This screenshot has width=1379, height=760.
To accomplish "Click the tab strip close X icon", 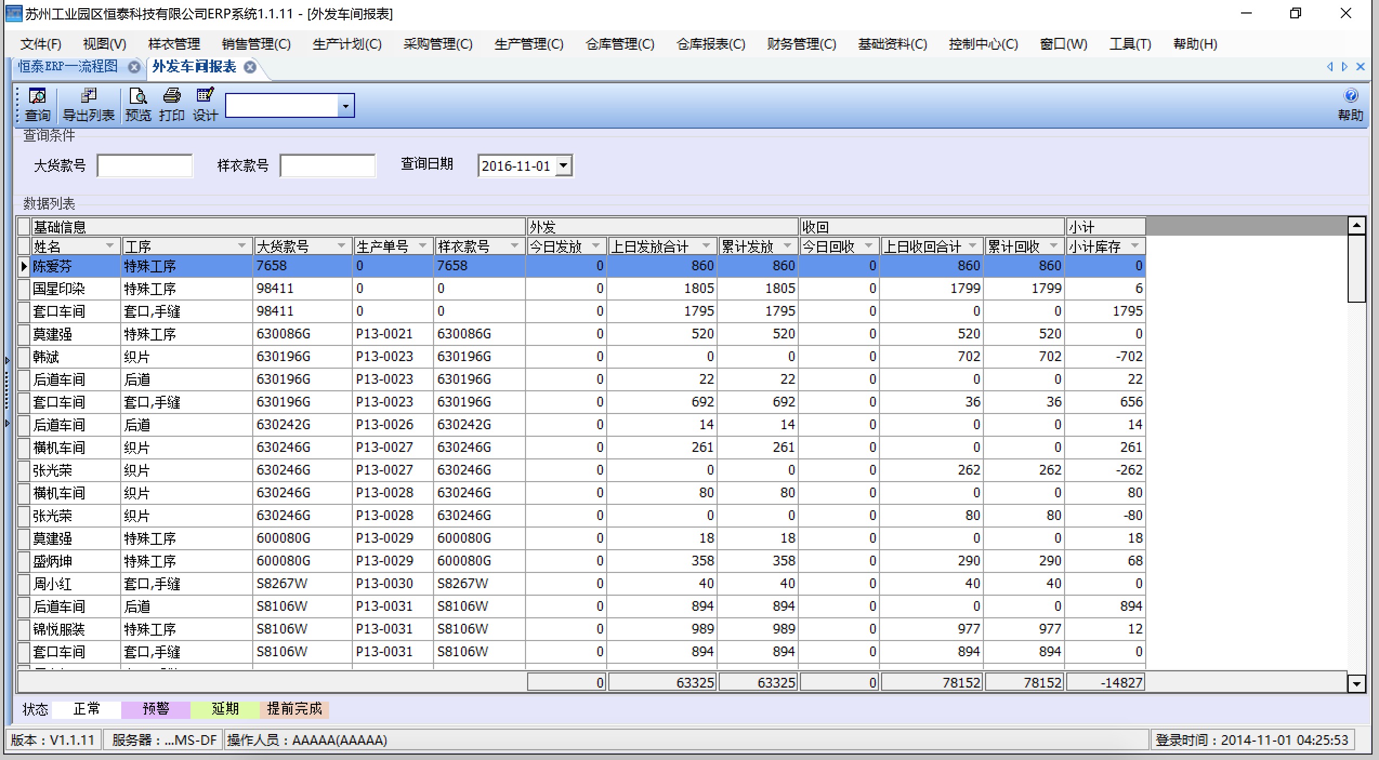I will (x=1361, y=66).
